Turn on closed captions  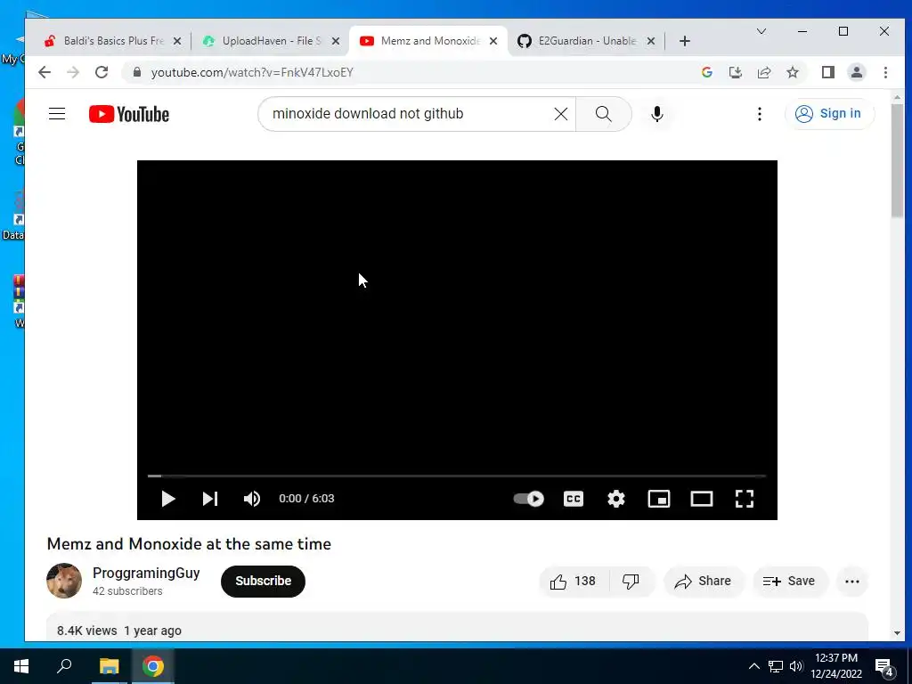[x=574, y=499]
